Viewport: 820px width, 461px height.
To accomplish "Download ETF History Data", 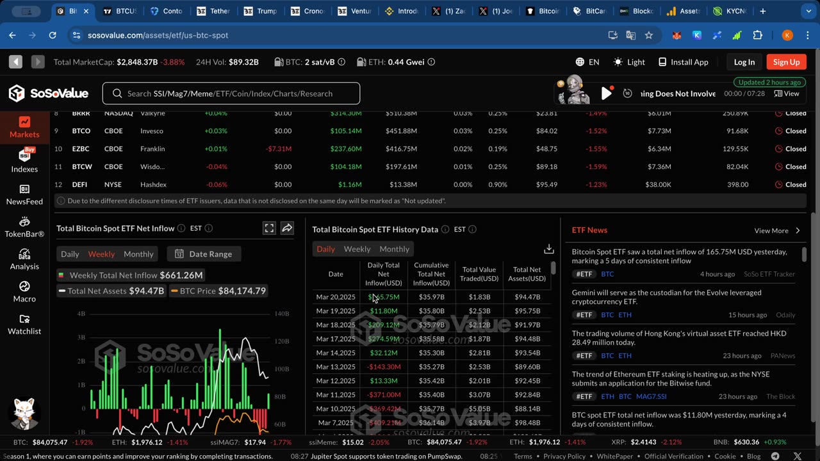I will [x=548, y=248].
